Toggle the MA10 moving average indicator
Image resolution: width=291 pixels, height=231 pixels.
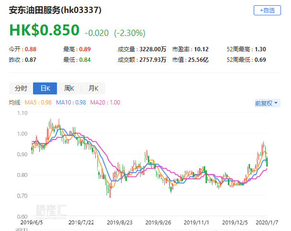coord(72,103)
